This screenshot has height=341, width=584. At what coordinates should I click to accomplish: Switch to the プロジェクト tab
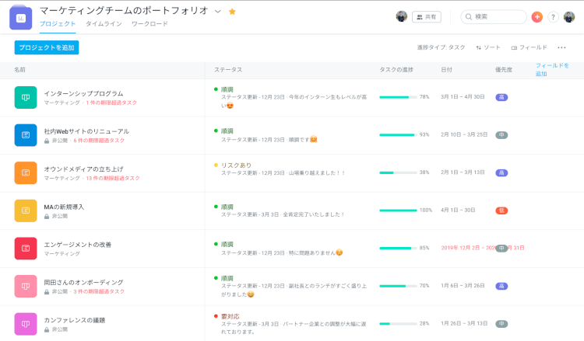pyautogui.click(x=58, y=24)
